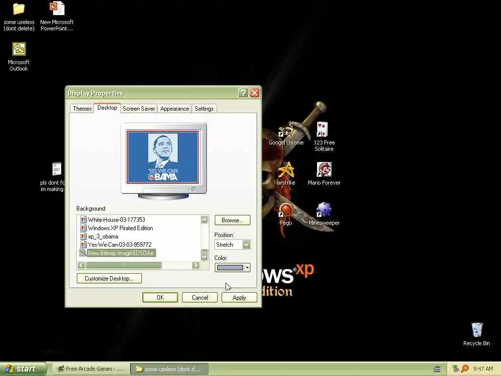Click the orange magnifier tray icon
Viewport: 501px width, 376px height.
[x=465, y=369]
